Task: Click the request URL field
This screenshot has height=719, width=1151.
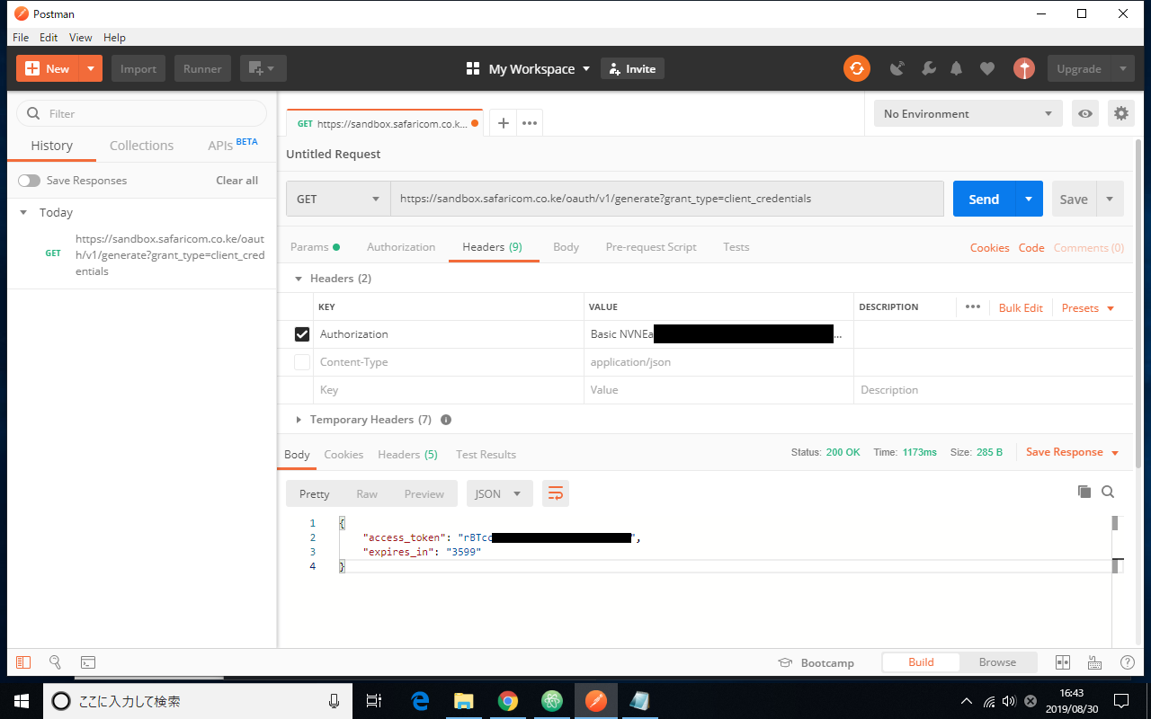Action: pyautogui.click(x=667, y=199)
